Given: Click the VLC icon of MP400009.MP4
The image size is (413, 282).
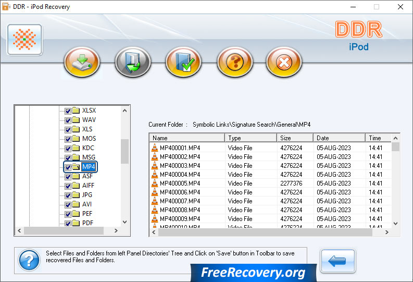Looking at the screenshot, I should (x=155, y=219).
